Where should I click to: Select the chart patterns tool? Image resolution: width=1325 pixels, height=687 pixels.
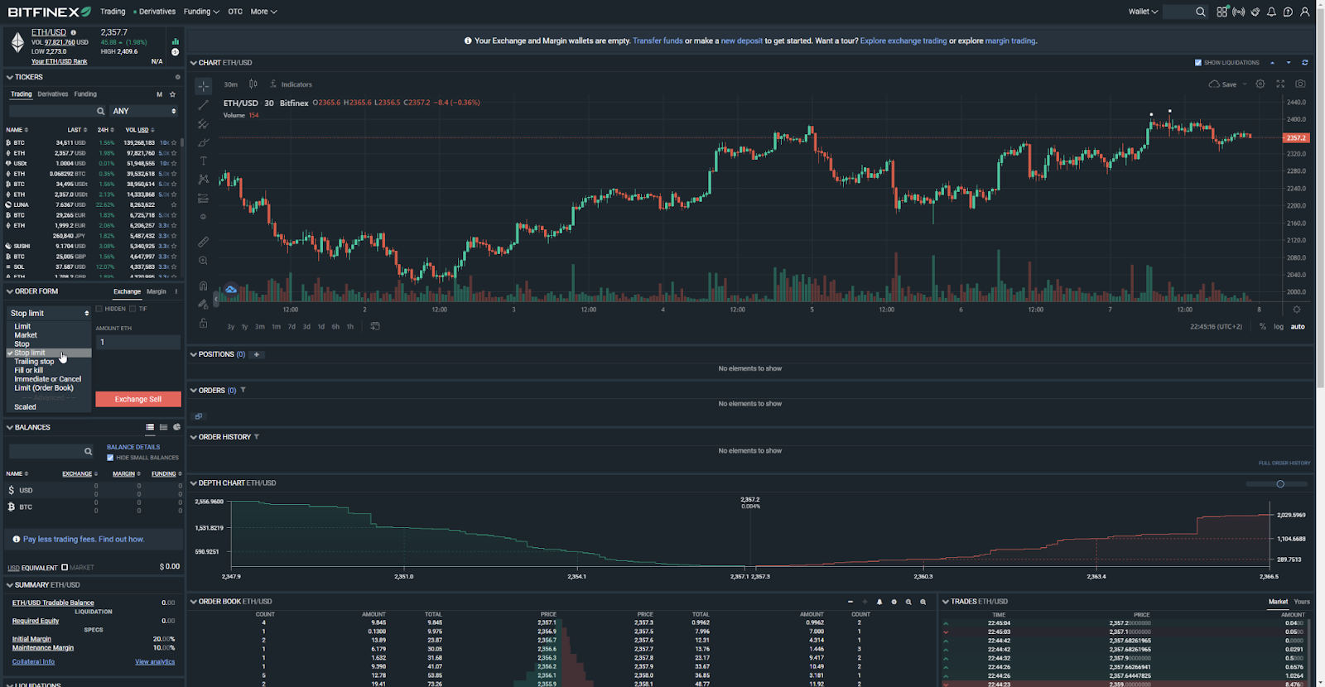point(203,179)
